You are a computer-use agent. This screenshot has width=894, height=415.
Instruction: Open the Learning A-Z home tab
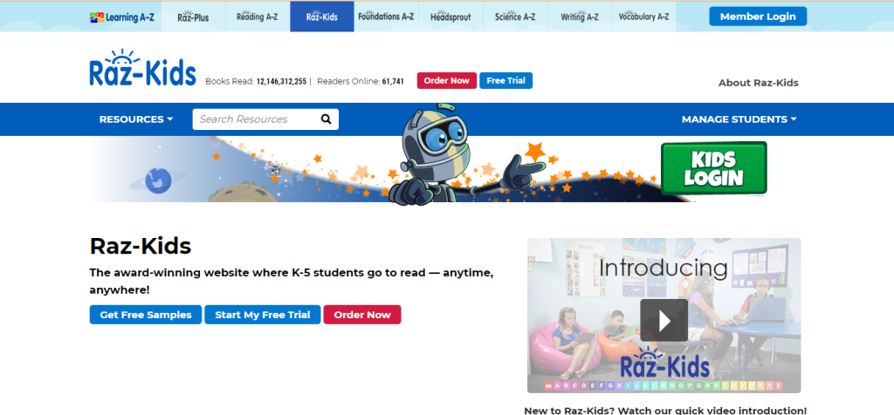tap(122, 17)
